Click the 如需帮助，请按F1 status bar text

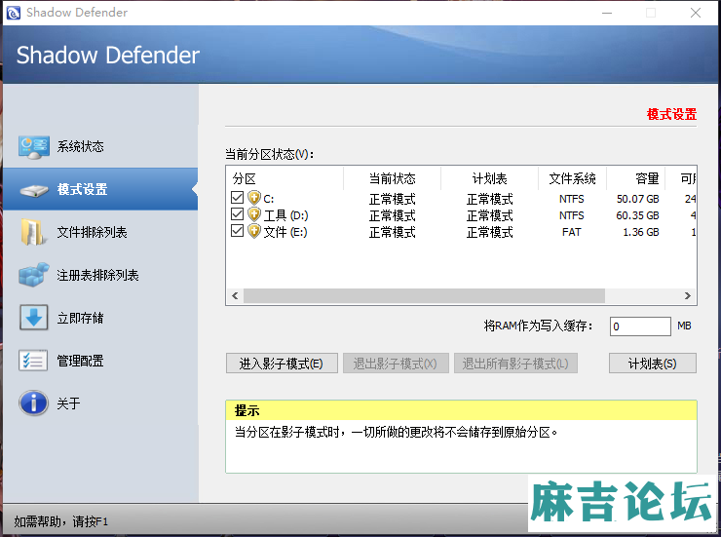point(60,521)
